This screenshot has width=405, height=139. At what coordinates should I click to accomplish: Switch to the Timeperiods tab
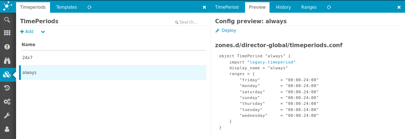[33, 7]
